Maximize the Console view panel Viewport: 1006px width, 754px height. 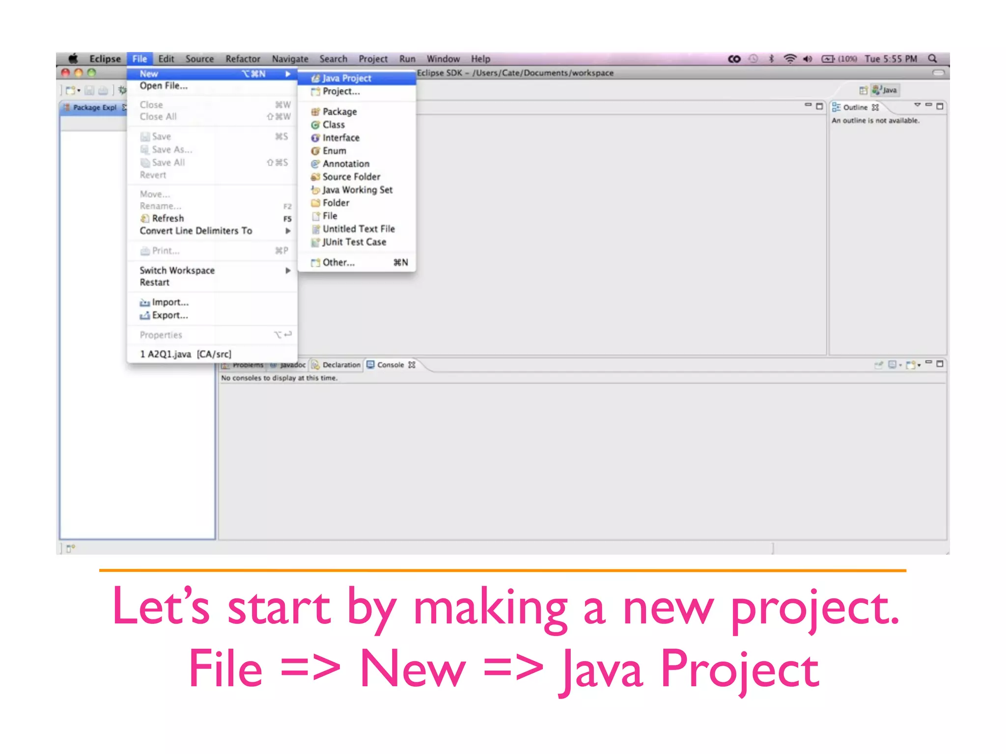tap(940, 364)
